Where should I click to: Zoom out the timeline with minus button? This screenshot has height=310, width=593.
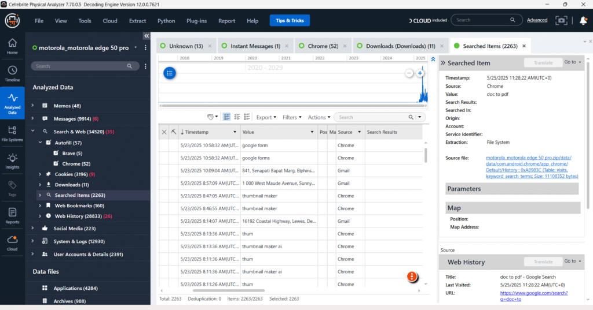click(x=409, y=73)
